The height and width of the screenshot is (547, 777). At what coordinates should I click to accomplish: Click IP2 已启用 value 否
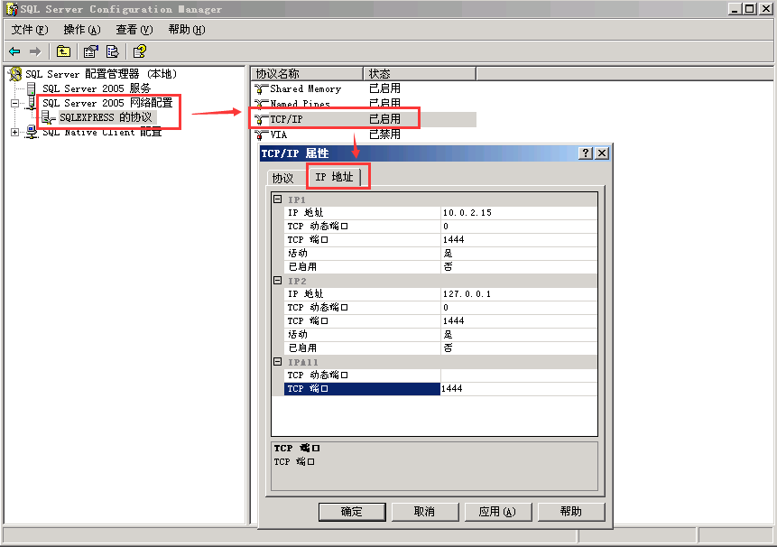[519, 348]
